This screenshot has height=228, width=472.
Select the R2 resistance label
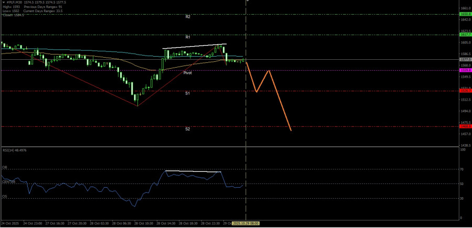tap(188, 17)
